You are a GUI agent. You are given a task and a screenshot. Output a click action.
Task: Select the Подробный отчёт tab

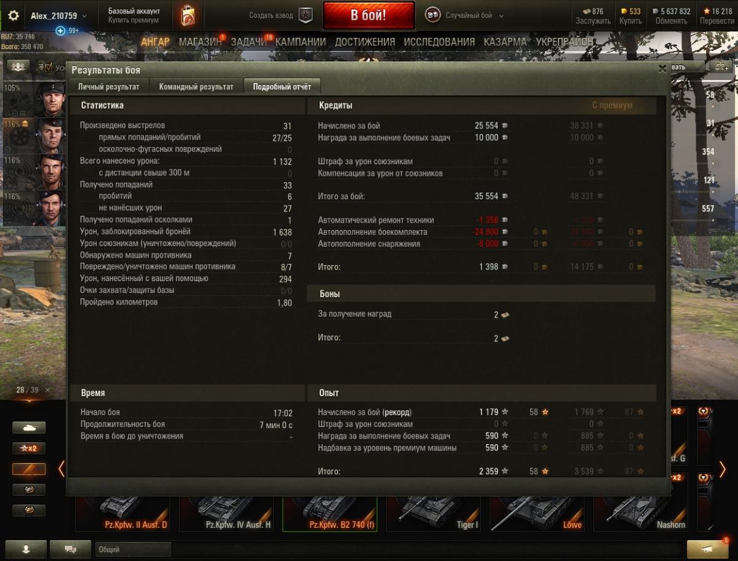[x=282, y=87]
